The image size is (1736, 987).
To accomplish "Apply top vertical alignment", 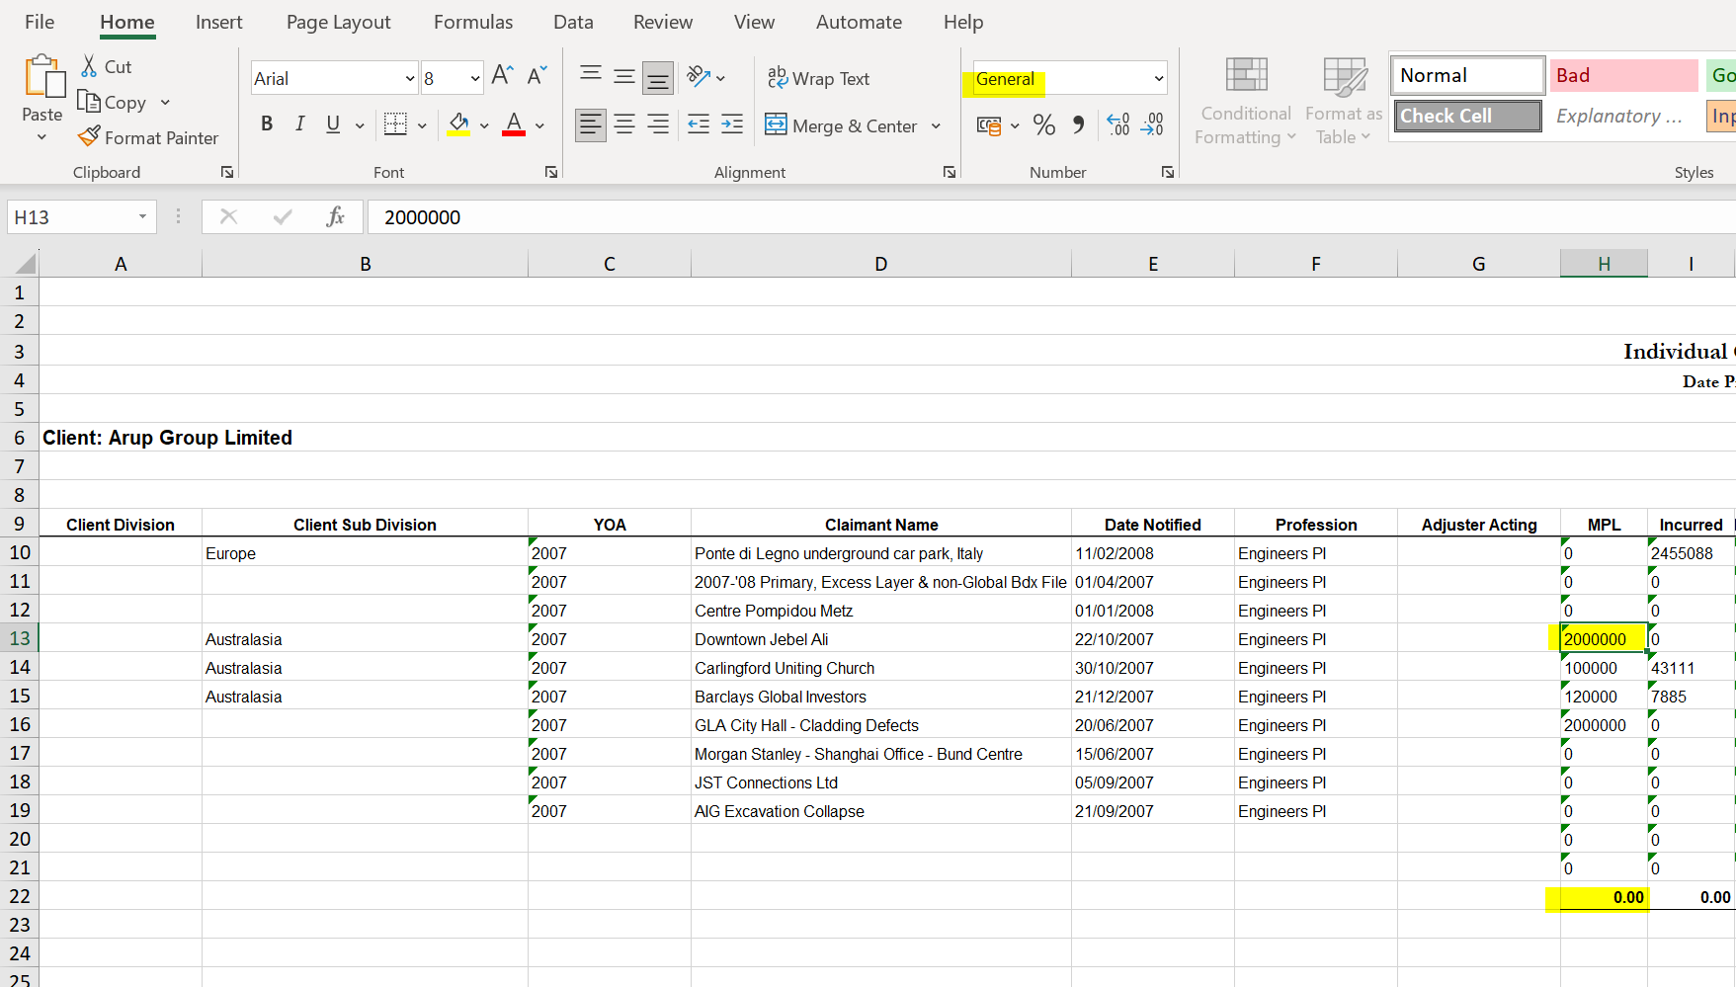I will (x=591, y=74).
